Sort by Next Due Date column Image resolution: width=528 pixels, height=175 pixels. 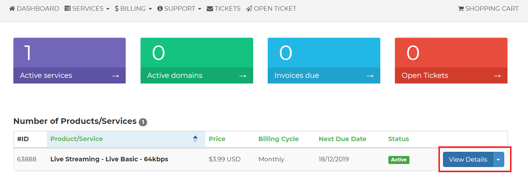342,139
